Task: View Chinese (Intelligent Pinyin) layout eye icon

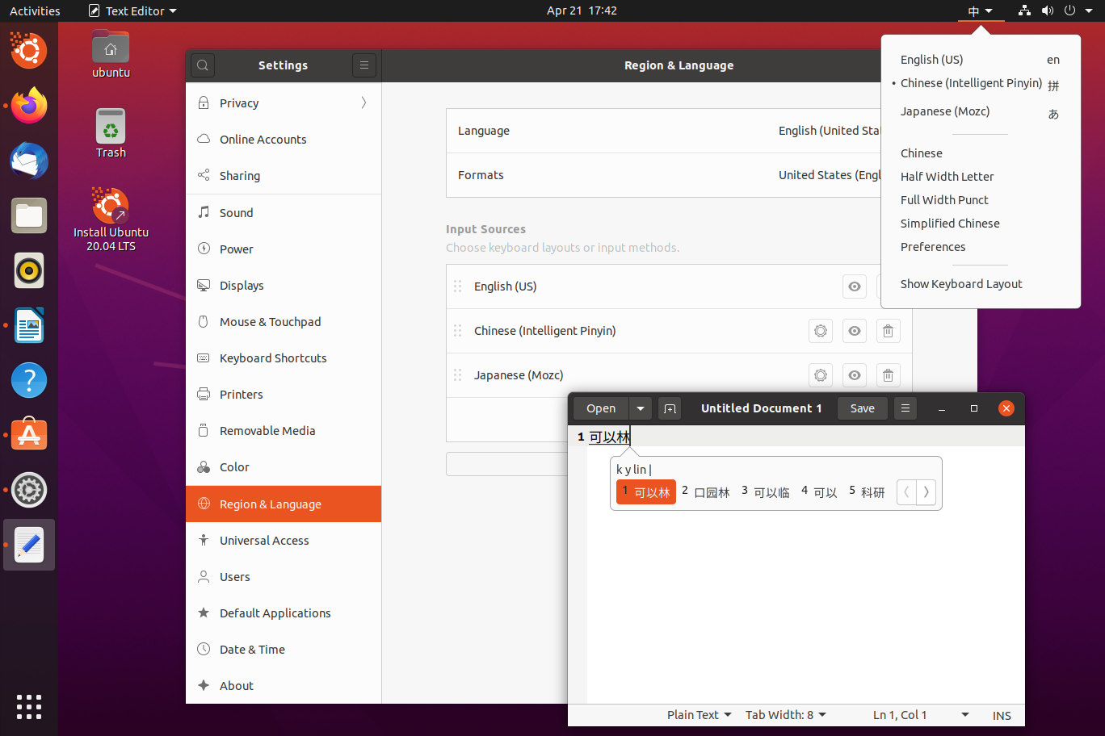Action: (855, 331)
